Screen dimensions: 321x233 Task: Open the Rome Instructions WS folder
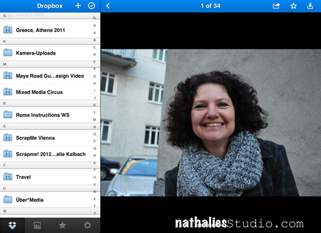point(46,115)
